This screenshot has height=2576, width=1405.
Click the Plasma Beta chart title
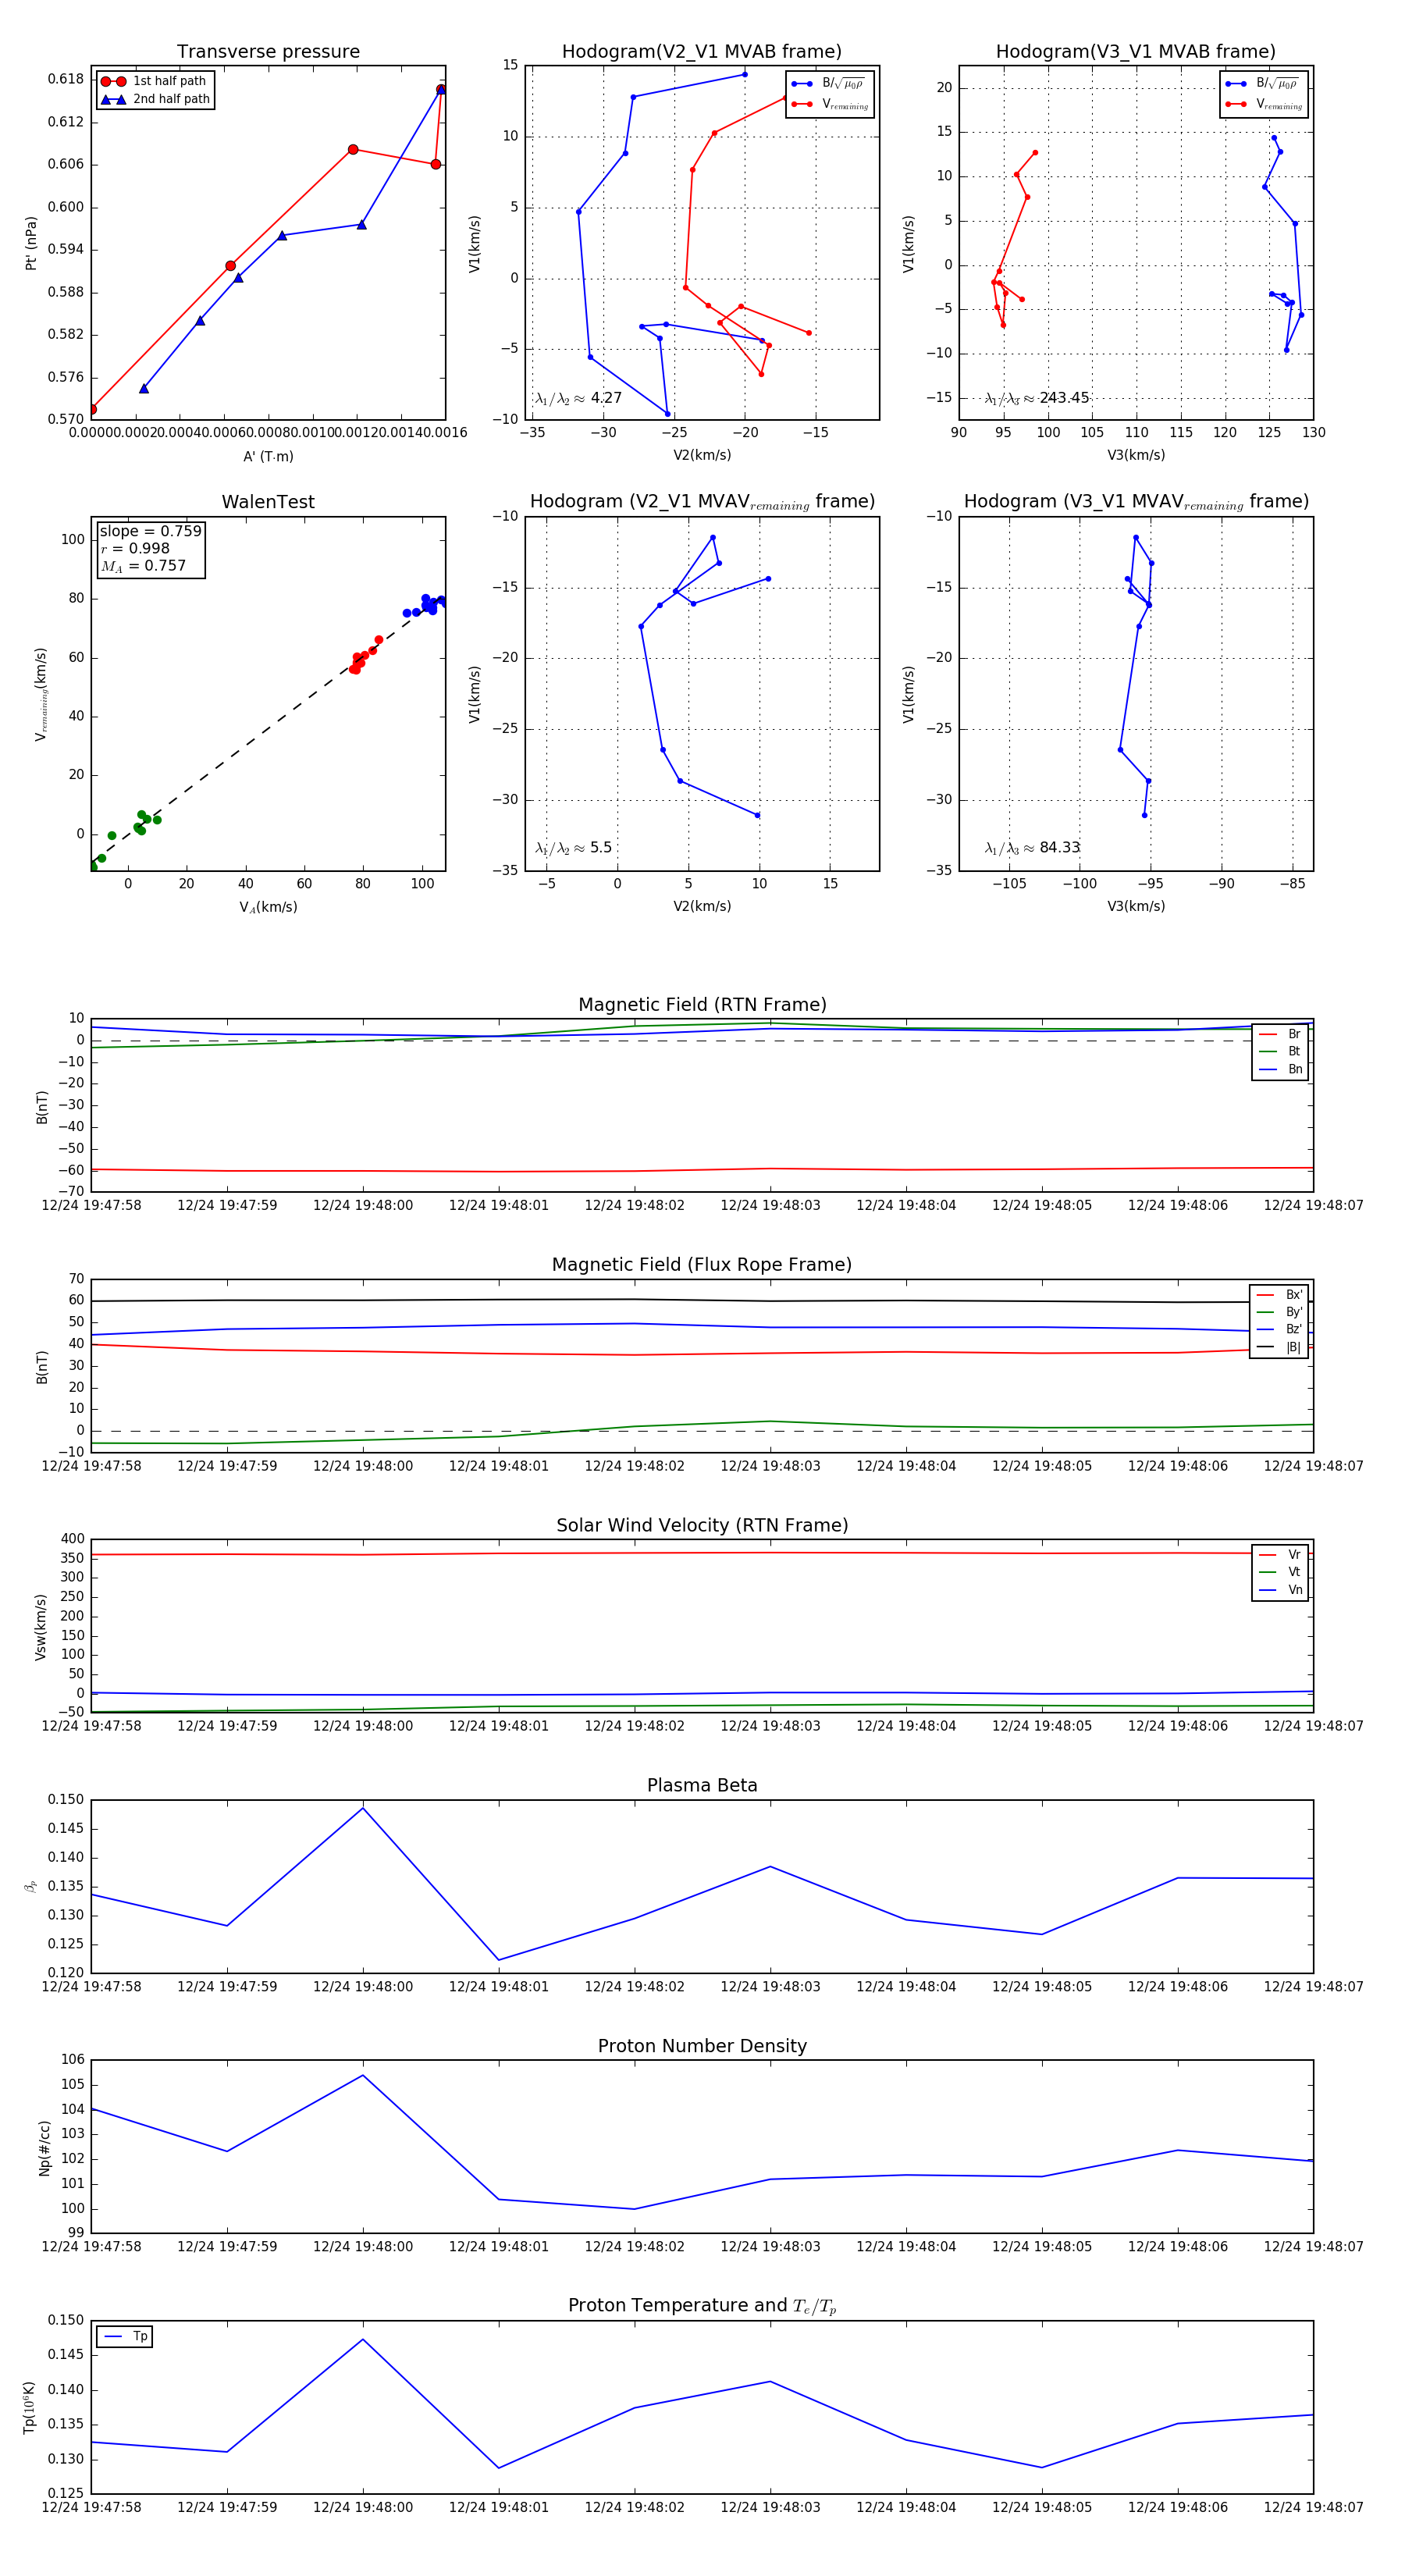click(702, 1785)
